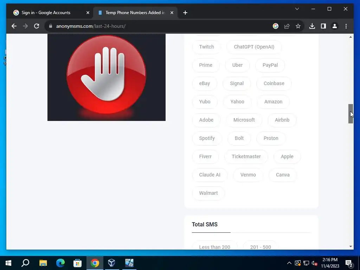Choose the Prime tag
The width and height of the screenshot is (360, 270).
[x=206, y=65]
